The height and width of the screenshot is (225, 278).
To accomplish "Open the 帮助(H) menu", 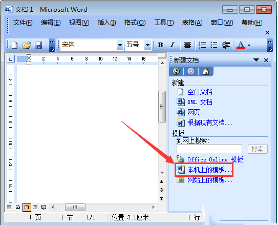I will (x=252, y=23).
